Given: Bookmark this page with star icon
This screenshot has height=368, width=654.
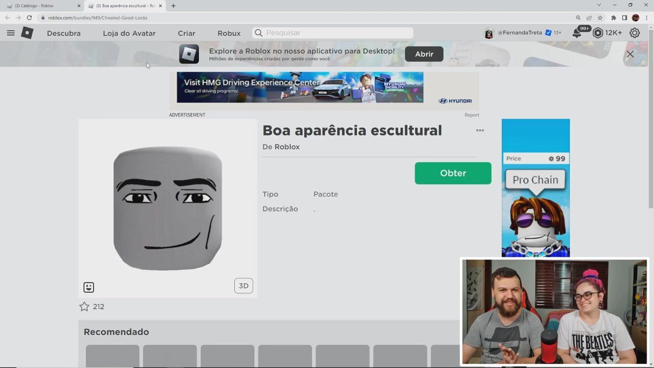Looking at the screenshot, I should [x=600, y=17].
